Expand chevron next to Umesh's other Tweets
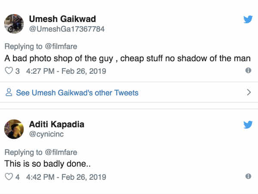 pos(248,92)
